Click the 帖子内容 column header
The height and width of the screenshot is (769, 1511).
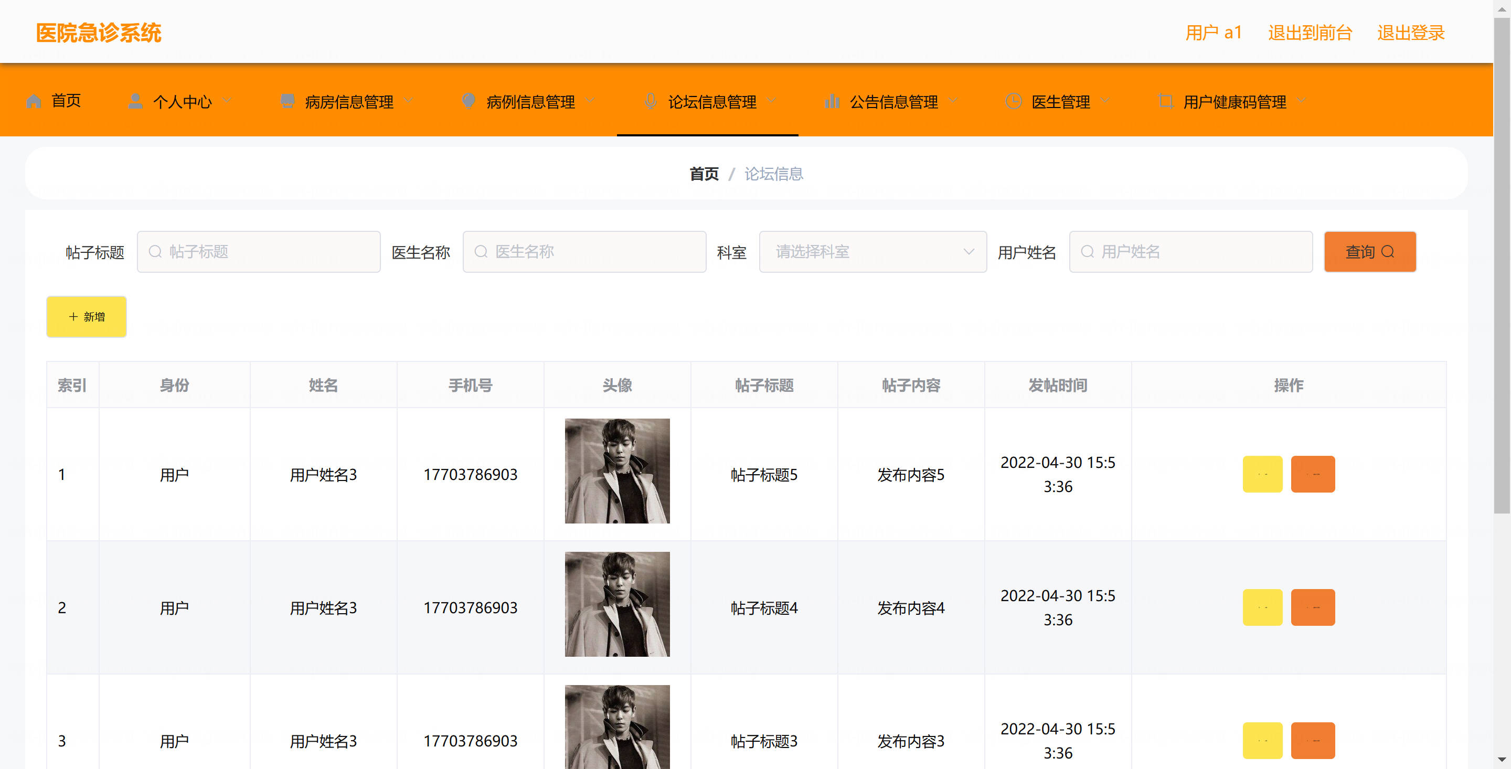tap(911, 385)
